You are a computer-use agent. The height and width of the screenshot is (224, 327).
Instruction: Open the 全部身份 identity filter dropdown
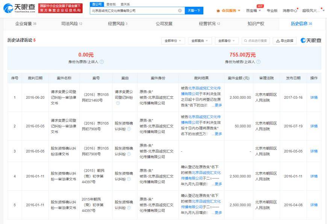coord(227,41)
